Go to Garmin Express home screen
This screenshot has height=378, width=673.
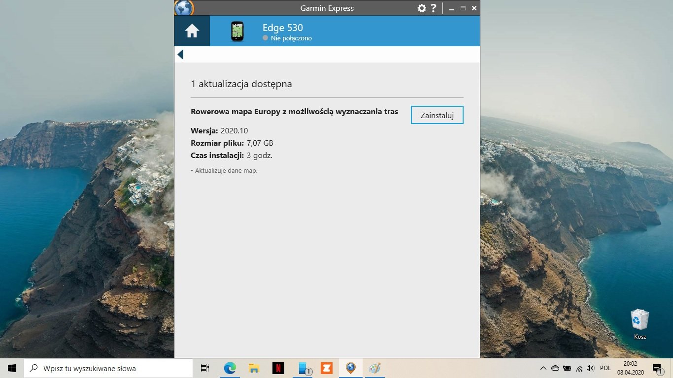click(x=192, y=31)
